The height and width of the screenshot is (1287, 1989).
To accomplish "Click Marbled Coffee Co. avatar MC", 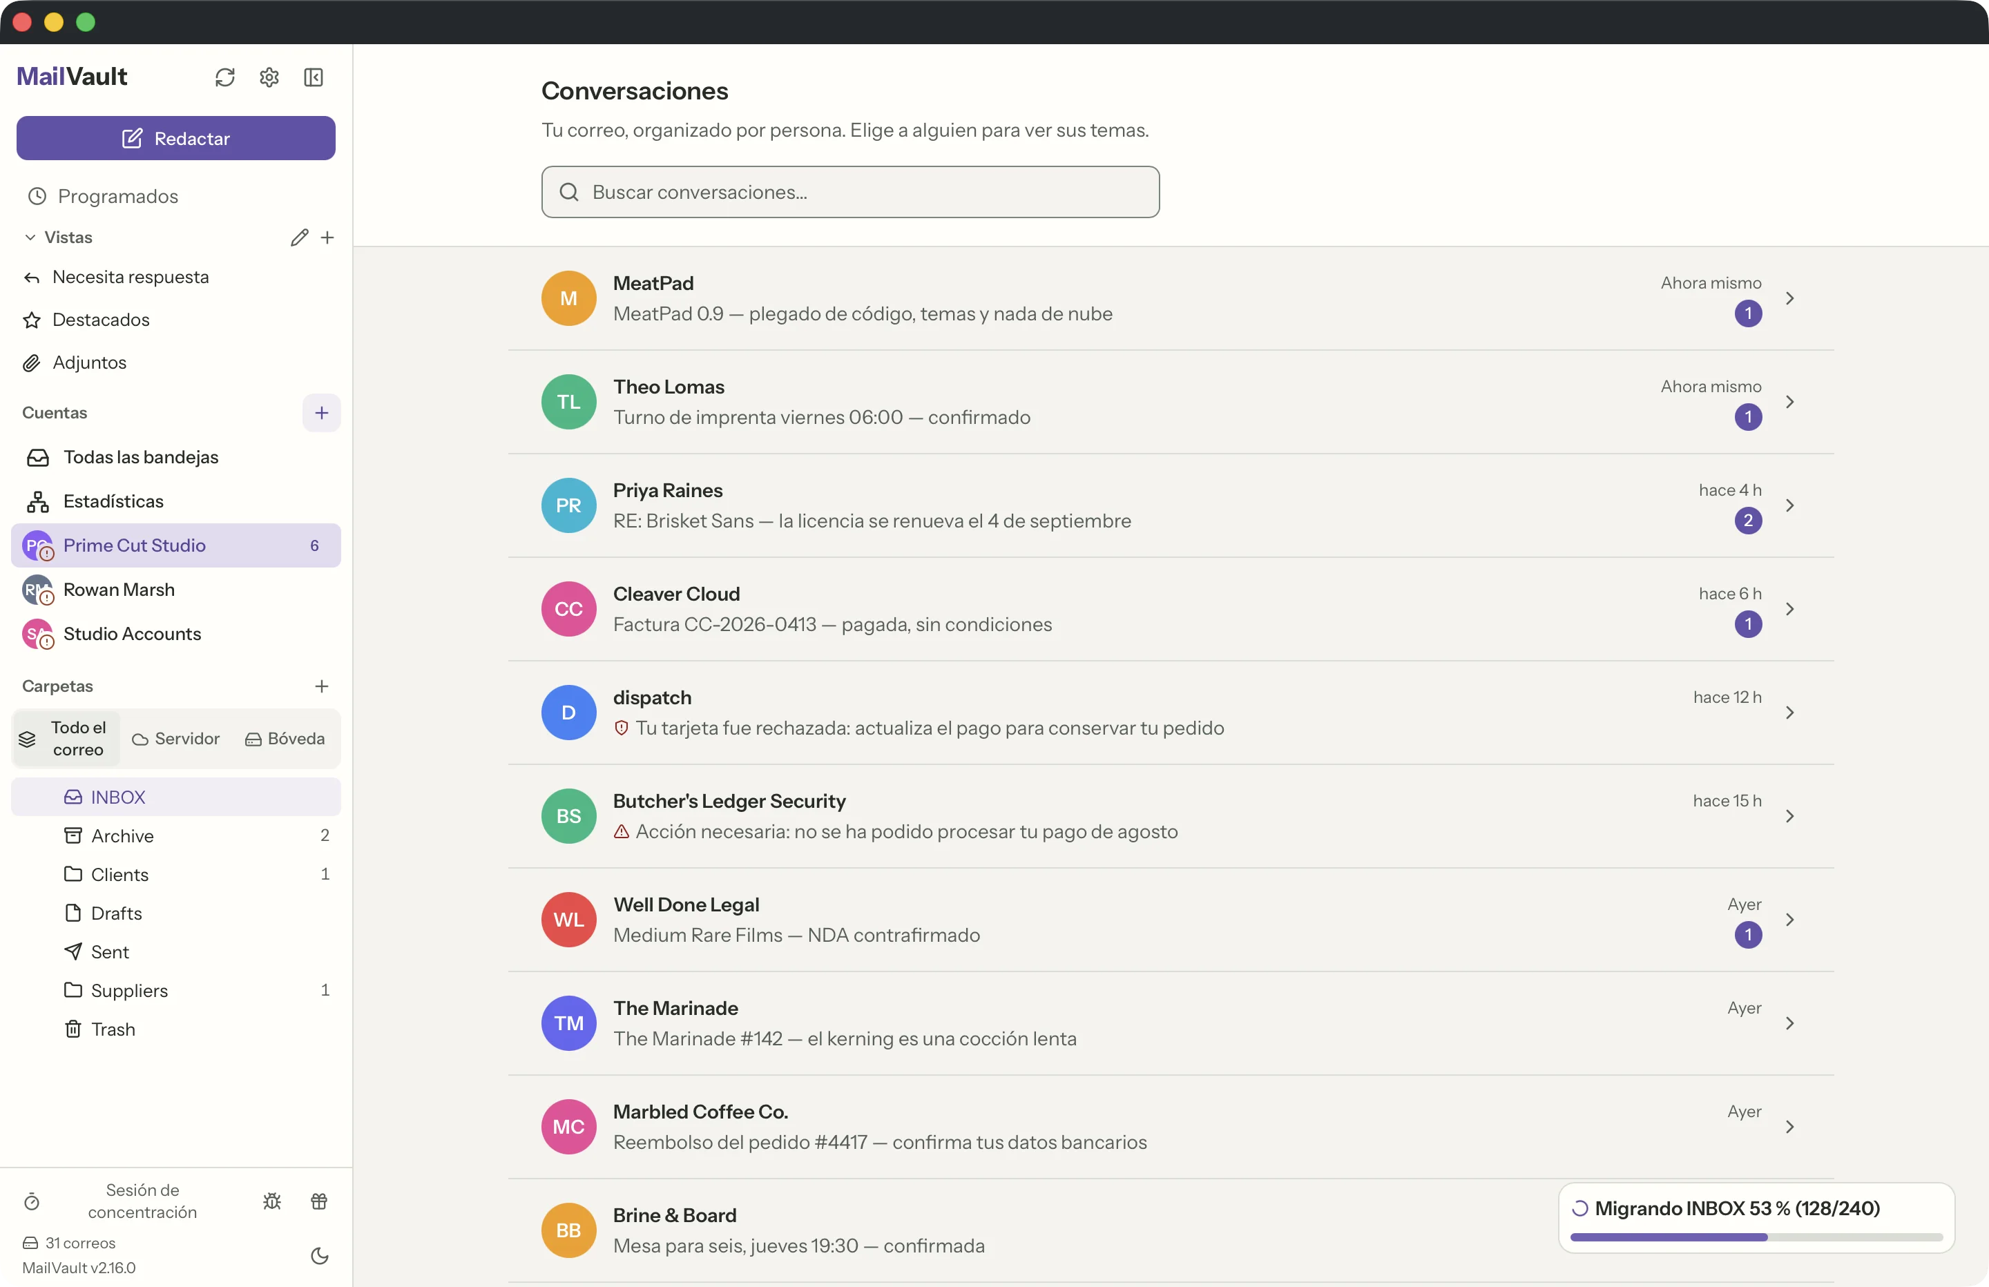I will [568, 1128].
